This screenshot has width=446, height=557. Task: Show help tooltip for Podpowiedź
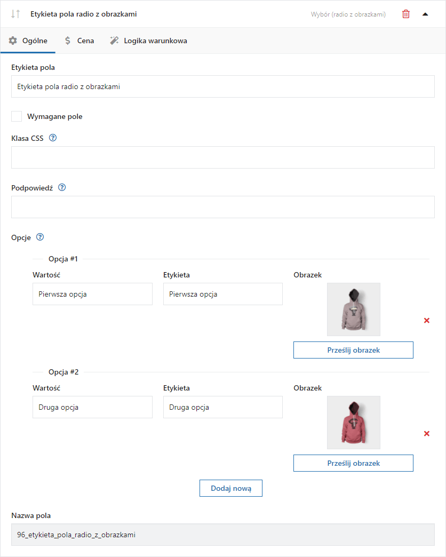point(62,188)
